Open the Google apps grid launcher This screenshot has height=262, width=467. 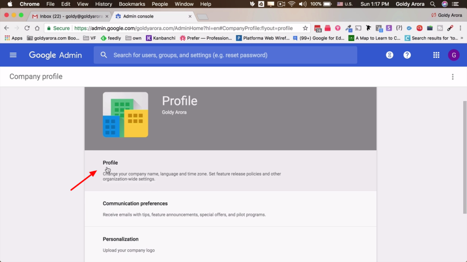click(436, 55)
